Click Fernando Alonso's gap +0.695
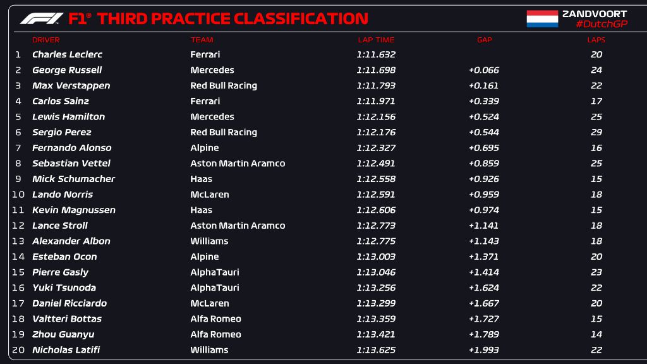The image size is (647, 364). click(x=484, y=148)
